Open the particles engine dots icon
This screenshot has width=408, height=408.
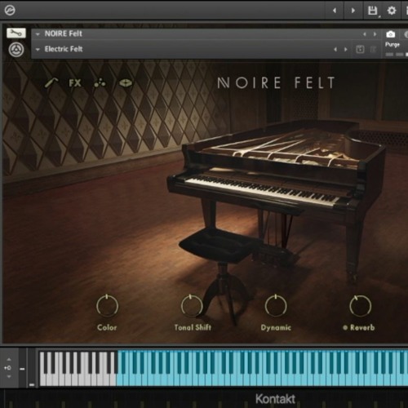coord(100,83)
